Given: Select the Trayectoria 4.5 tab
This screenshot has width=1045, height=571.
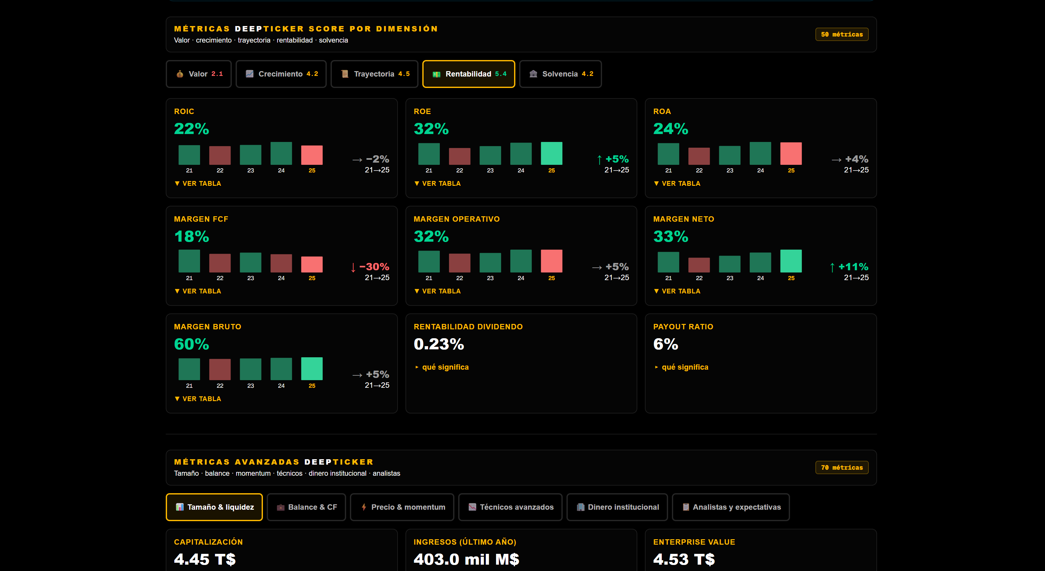Looking at the screenshot, I should click(x=374, y=74).
